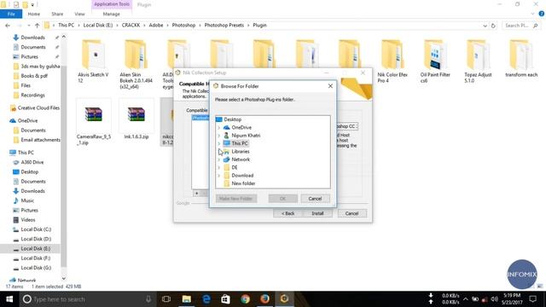Open Explorer help question mark icon

point(542,14)
